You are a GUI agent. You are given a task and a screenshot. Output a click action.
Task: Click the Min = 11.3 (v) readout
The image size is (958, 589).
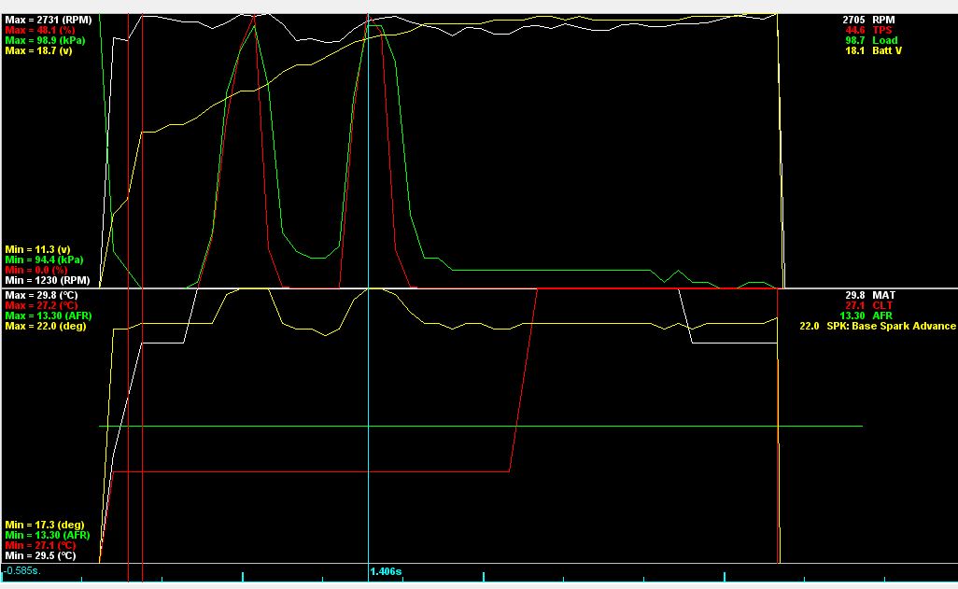[x=37, y=249]
